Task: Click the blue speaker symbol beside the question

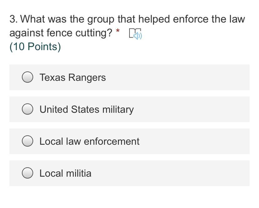Action: tap(138, 36)
